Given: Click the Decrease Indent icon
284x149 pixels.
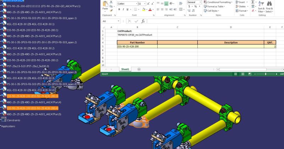Looking at the screenshot, I should (171, 9).
